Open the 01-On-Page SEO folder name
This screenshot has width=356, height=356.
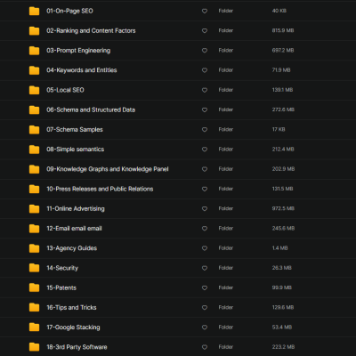[x=69, y=11]
